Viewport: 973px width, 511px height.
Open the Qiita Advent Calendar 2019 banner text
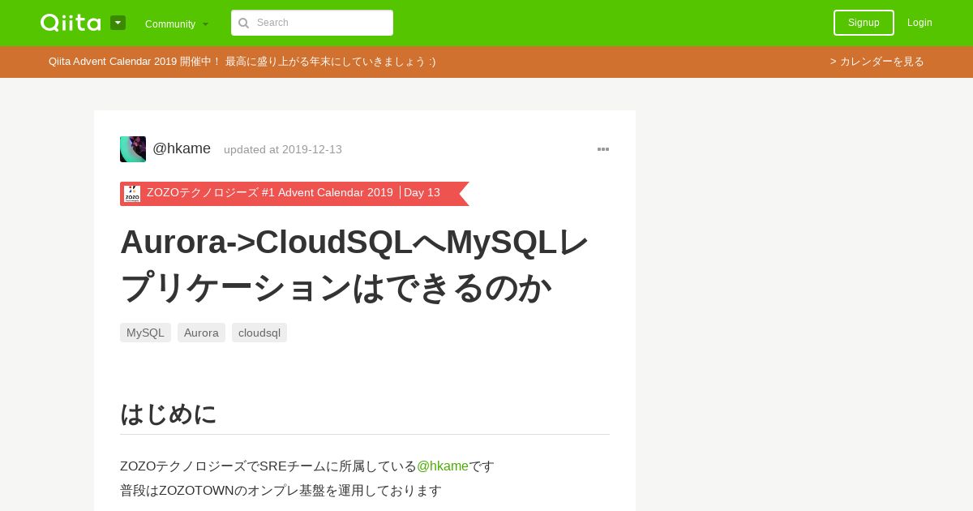pos(242,62)
